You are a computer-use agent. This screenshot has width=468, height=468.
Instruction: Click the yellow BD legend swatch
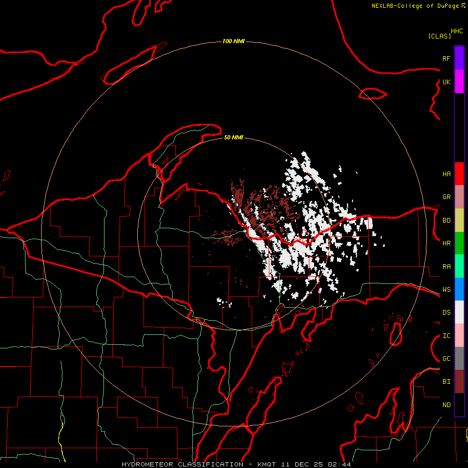[459, 220]
